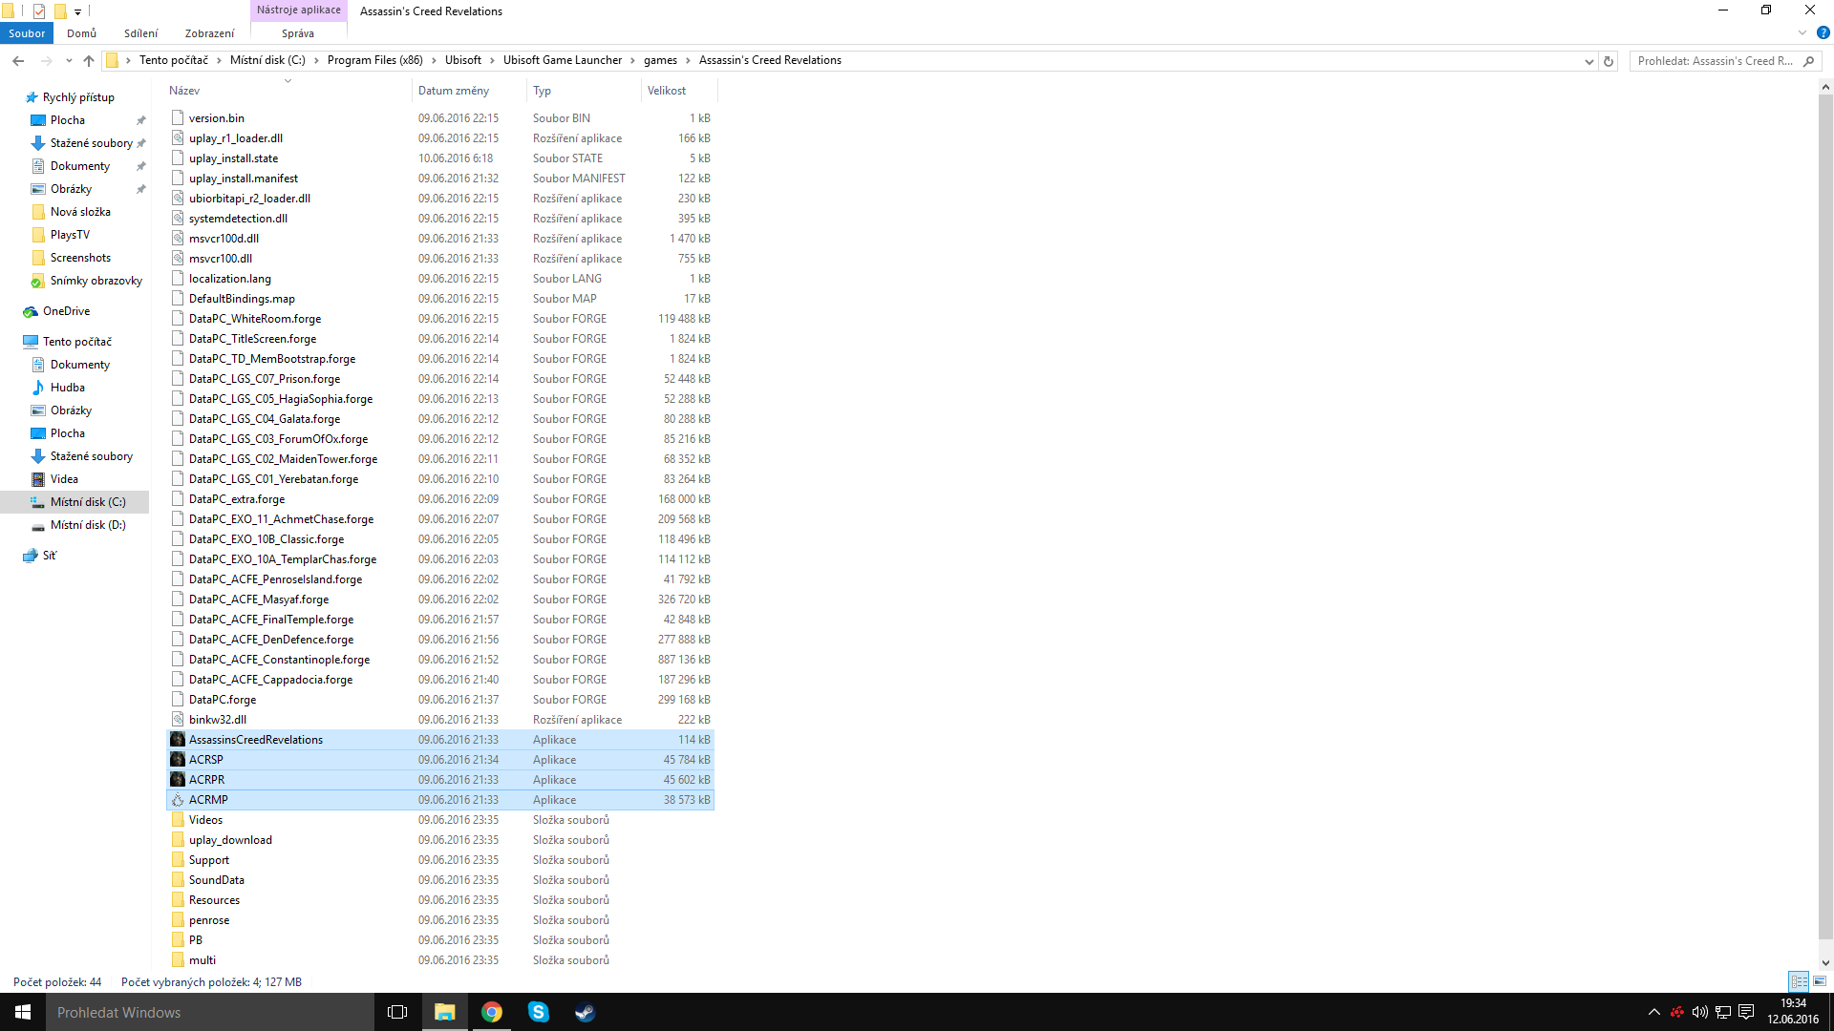Sort files by Velikost column header
The width and height of the screenshot is (1834, 1031).
tap(667, 91)
